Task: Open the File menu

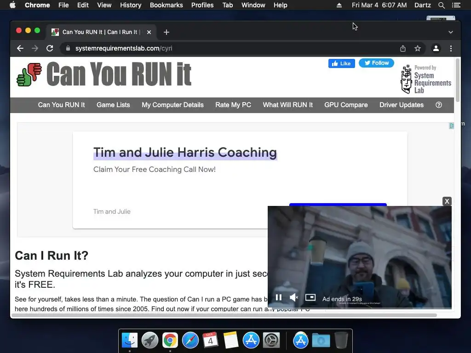Action: click(63, 5)
